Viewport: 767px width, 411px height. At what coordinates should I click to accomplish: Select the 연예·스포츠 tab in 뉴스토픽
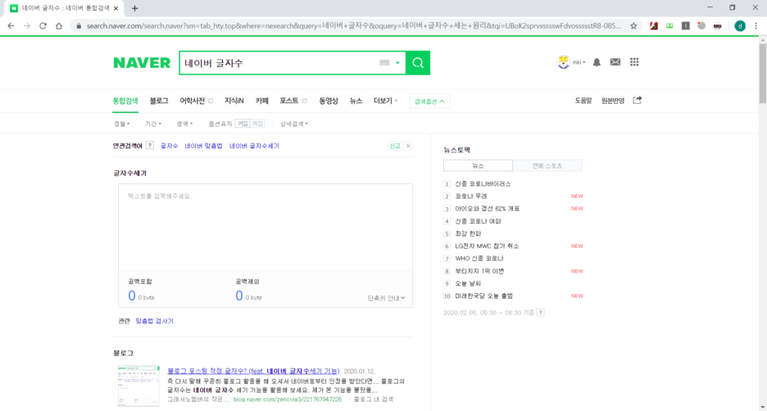[x=547, y=165]
